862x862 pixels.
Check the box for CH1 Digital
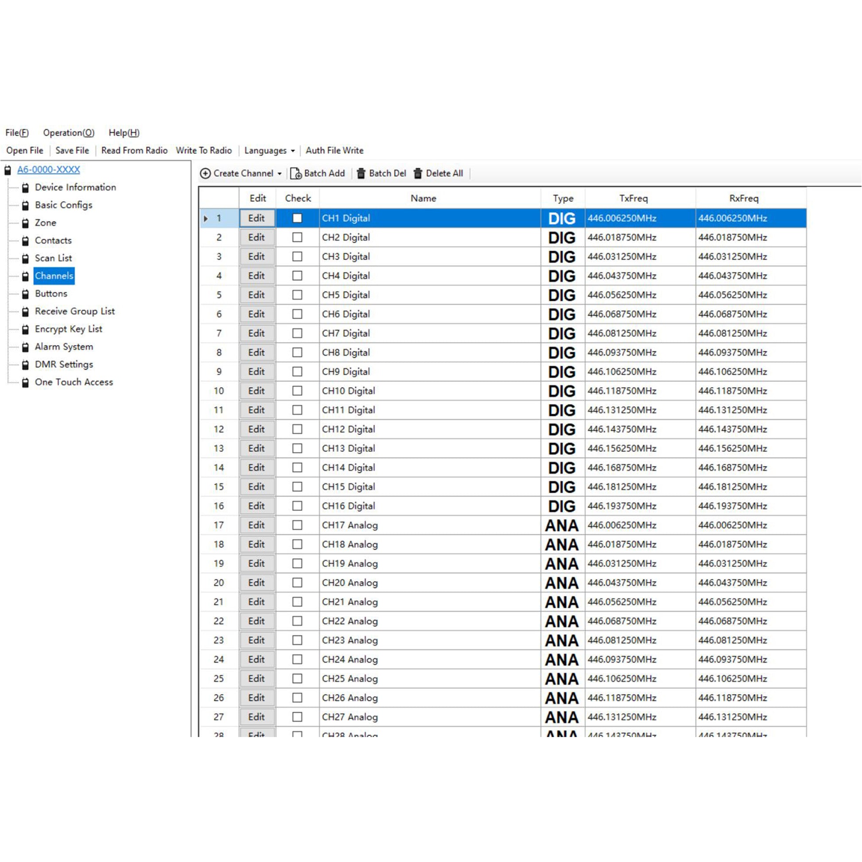(x=297, y=218)
